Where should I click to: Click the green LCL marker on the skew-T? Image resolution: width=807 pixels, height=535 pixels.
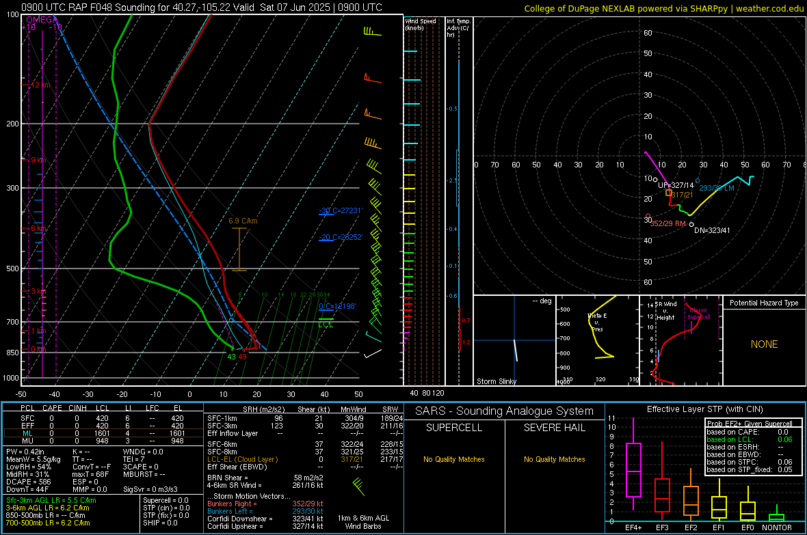pyautogui.click(x=326, y=323)
